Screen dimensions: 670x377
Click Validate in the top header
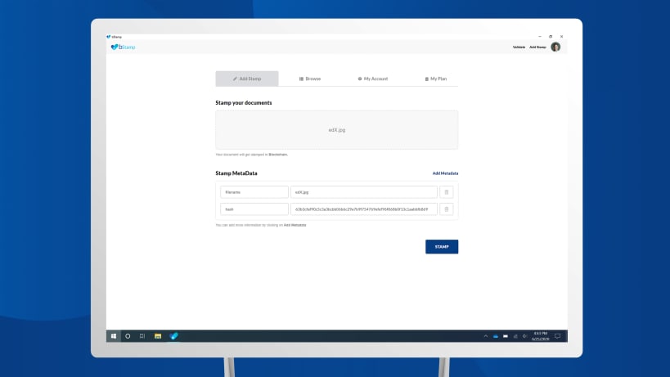tap(519, 47)
